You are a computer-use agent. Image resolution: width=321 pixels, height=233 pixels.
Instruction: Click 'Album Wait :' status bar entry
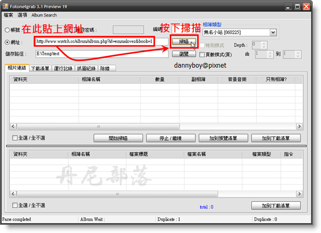tap(92, 219)
